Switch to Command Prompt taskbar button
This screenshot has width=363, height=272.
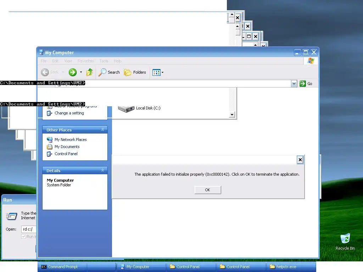62,267
